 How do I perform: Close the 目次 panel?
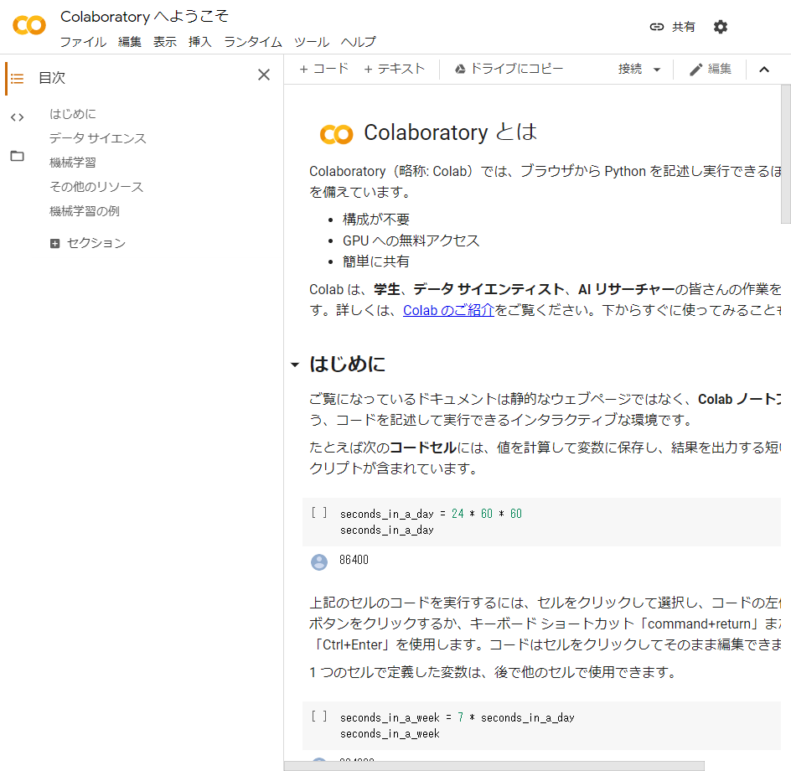pyautogui.click(x=264, y=75)
